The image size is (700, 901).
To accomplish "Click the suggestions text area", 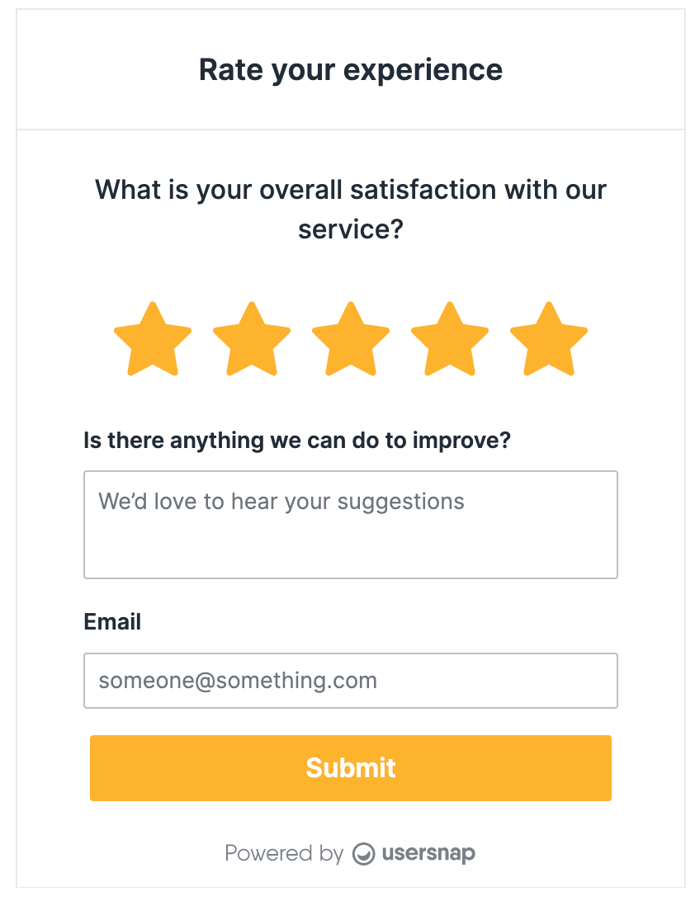I will tap(350, 524).
